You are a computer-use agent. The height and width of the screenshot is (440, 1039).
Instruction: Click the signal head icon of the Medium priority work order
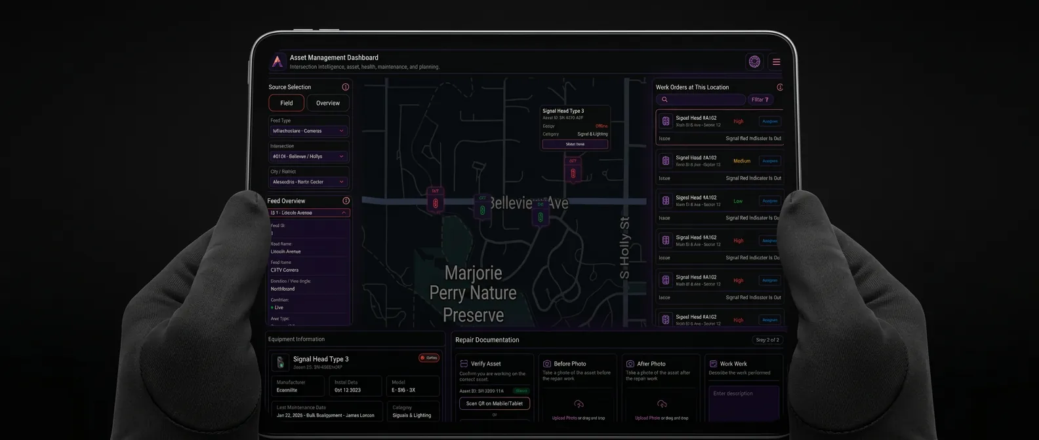(666, 161)
